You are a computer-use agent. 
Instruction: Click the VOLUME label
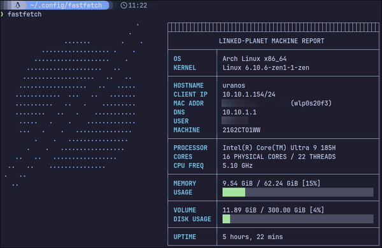point(185,210)
